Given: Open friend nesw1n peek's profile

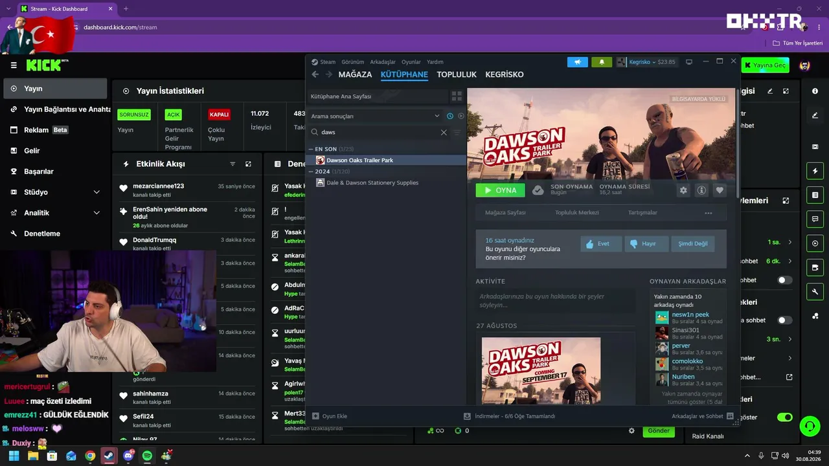Looking at the screenshot, I should coord(690,315).
